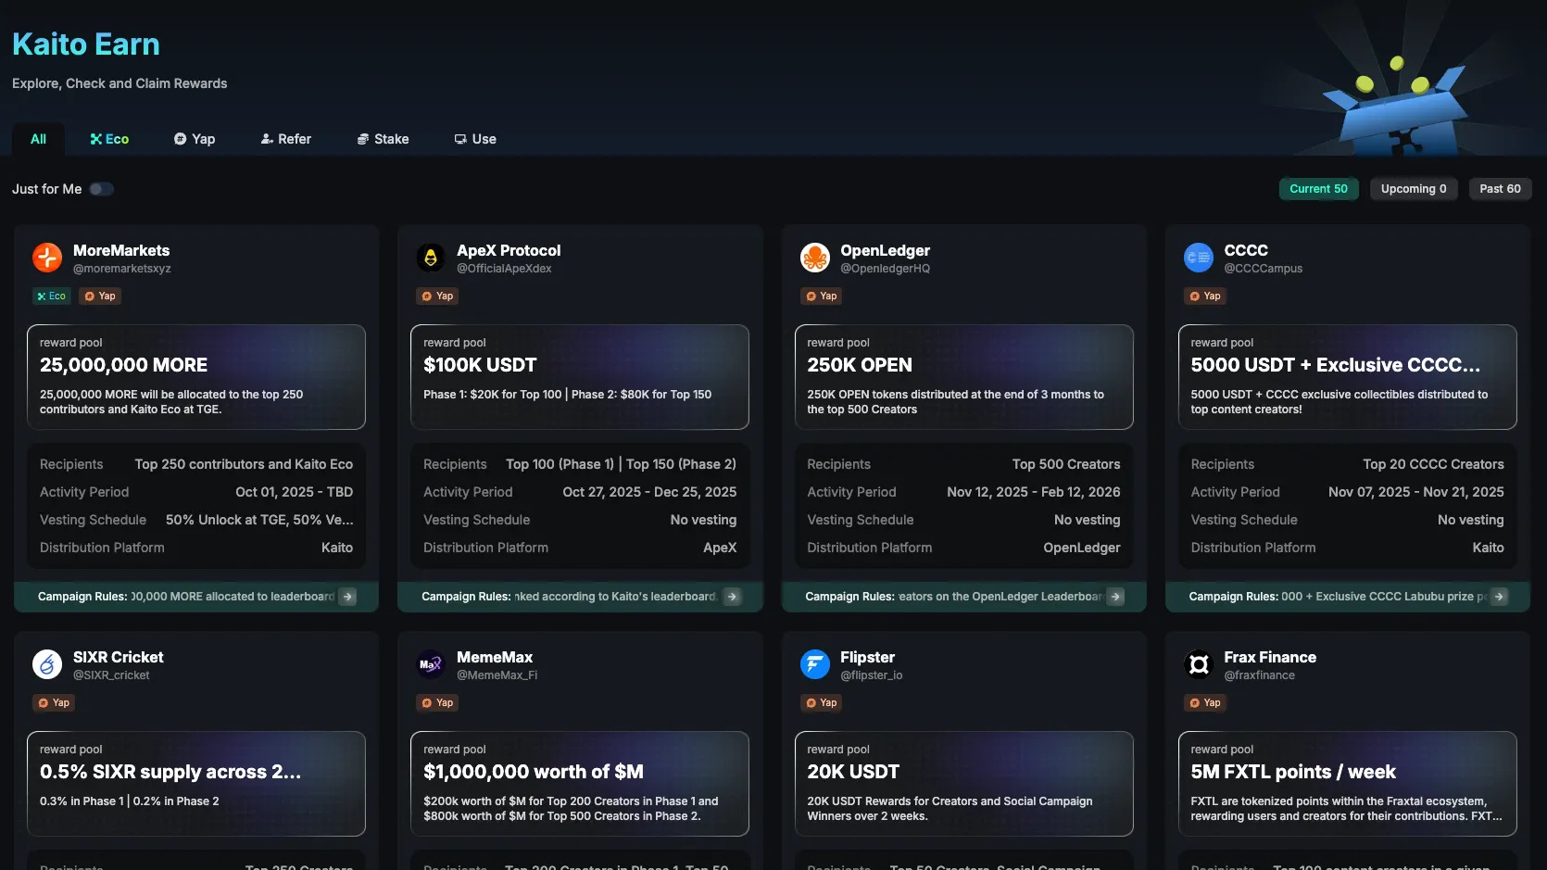Click the ApeX Protocol card title
Image resolution: width=1547 pixels, height=870 pixels.
509,250
